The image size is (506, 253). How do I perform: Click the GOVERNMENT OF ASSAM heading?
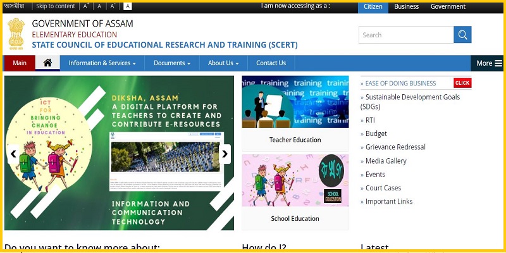(x=82, y=23)
